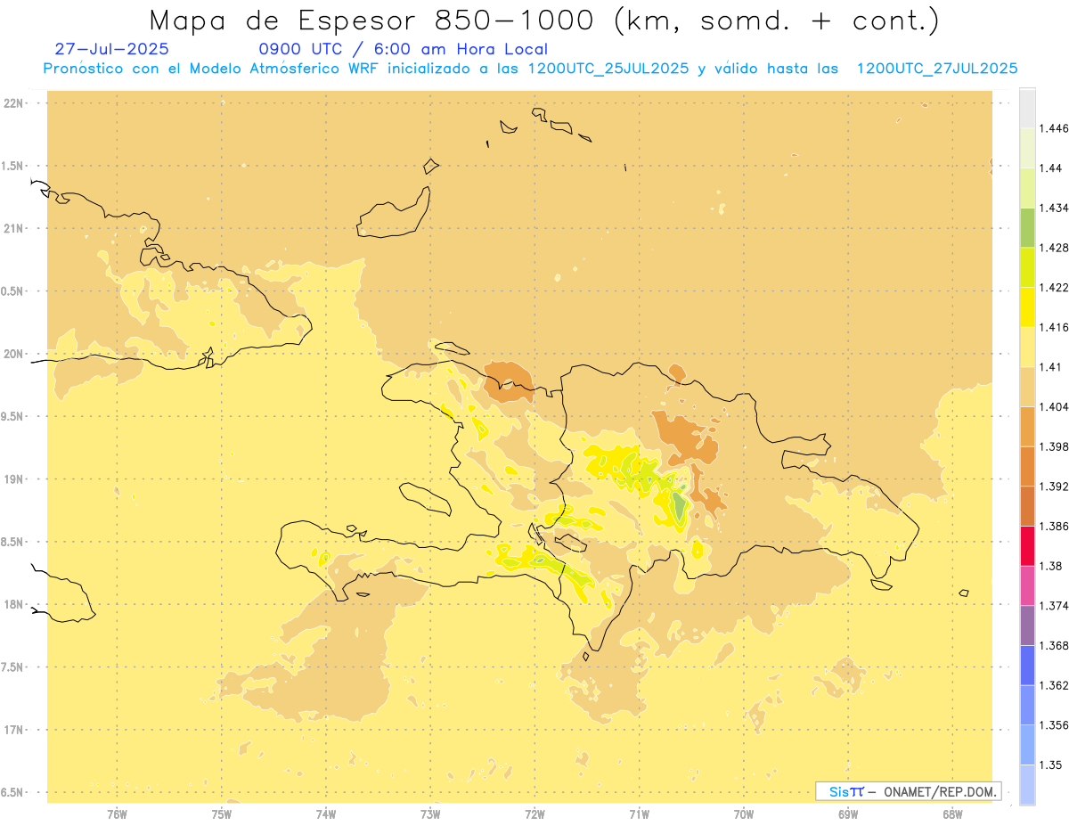Click legend value 1.362
Screen dimensions: 1069x826
tap(1054, 685)
